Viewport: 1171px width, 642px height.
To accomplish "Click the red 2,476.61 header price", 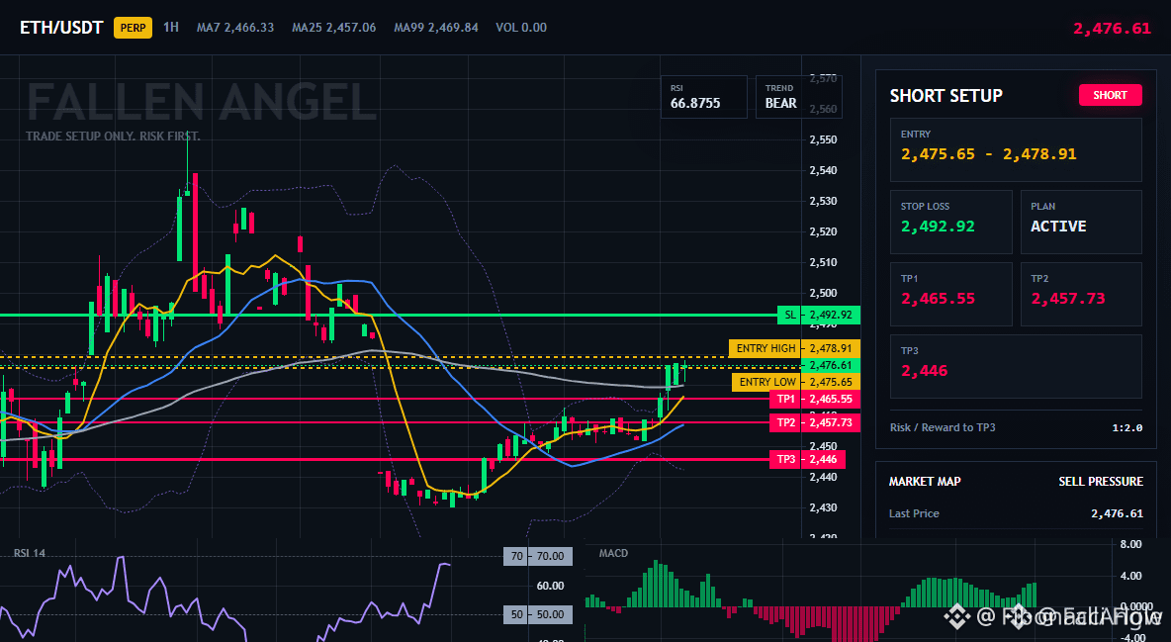I will tap(1112, 29).
